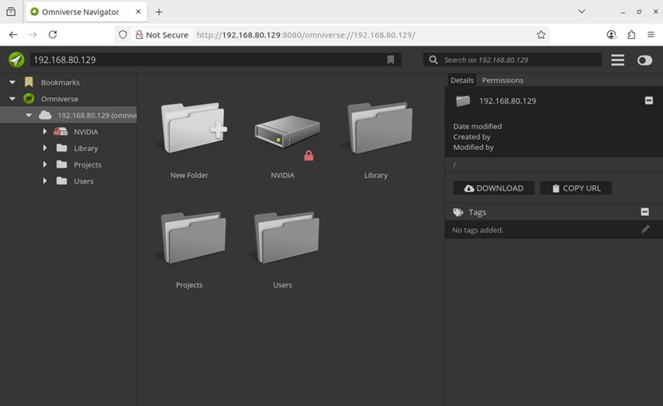Expand the Projects tree node
This screenshot has width=663, height=406.
[x=45, y=164]
